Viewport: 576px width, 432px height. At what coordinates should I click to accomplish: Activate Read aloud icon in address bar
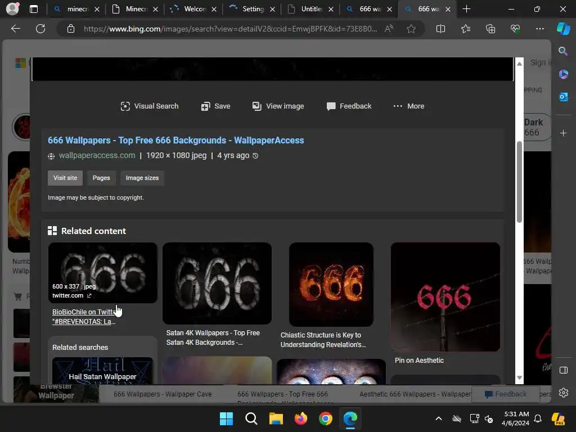tap(389, 29)
